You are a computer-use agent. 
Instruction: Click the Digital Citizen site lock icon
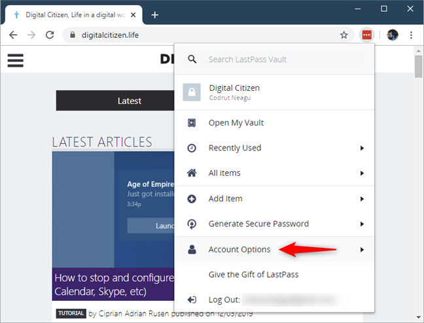click(192, 92)
